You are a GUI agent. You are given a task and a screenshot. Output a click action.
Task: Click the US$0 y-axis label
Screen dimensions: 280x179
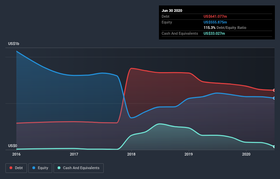click(13, 146)
